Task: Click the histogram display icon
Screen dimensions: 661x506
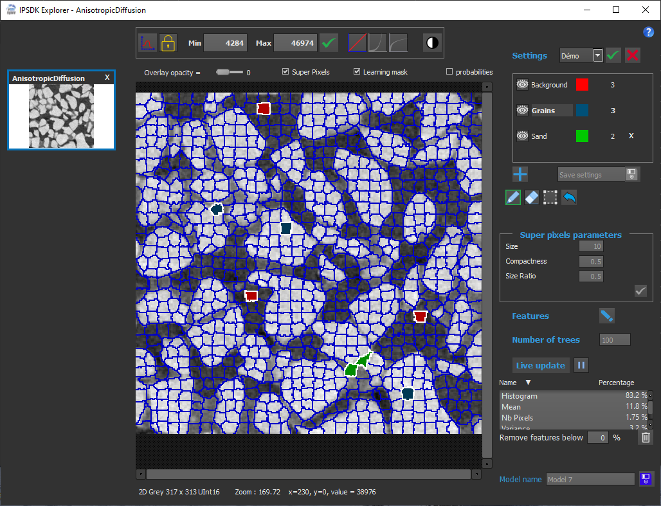Action: point(148,42)
